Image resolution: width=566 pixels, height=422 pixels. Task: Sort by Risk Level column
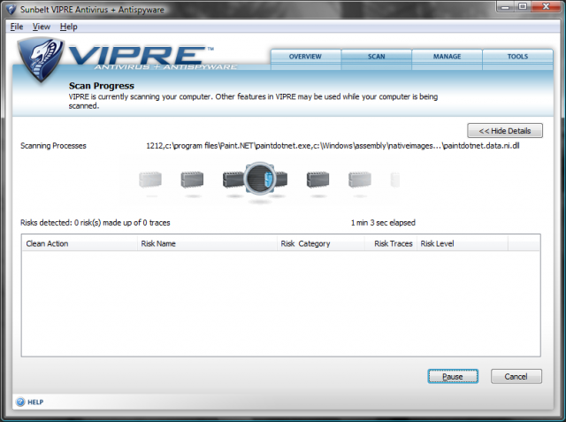(x=463, y=243)
